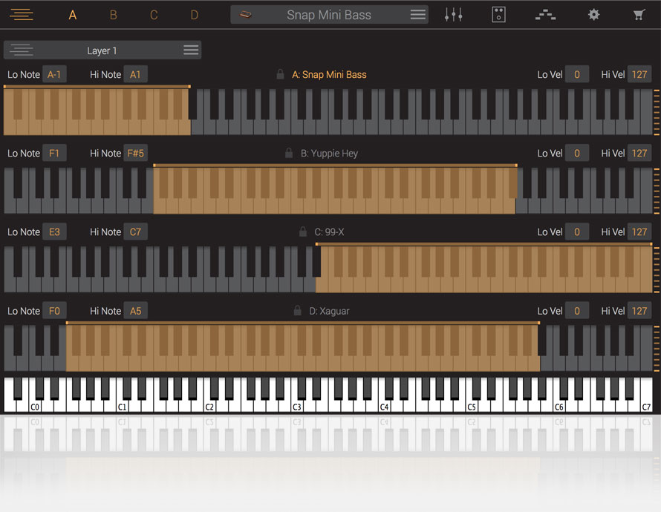Switch to part D tab

pos(194,15)
